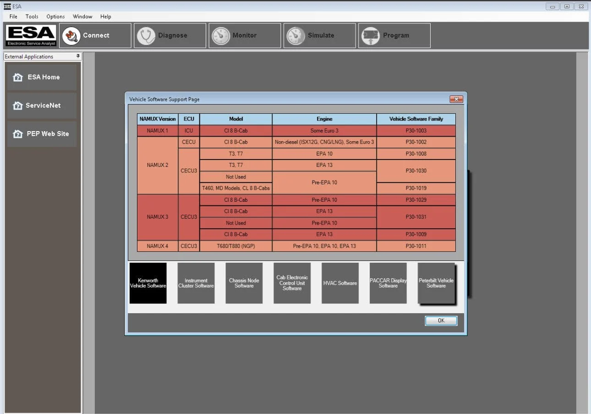Open the Options menu
Screen dimensions: 591x414
(55, 17)
